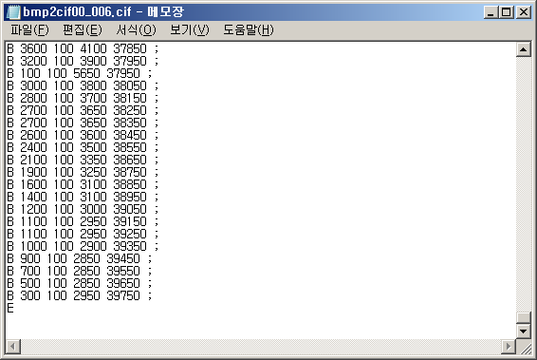Screen dimensions: 537x360
Task: Click the final 'E' line
Action: [x=10, y=308]
